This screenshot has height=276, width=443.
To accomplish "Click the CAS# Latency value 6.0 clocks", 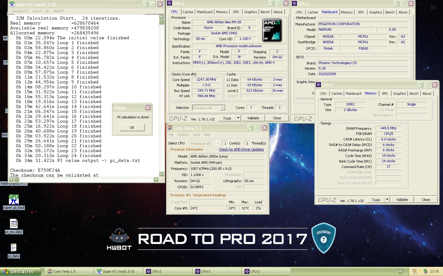I will point(389,139).
